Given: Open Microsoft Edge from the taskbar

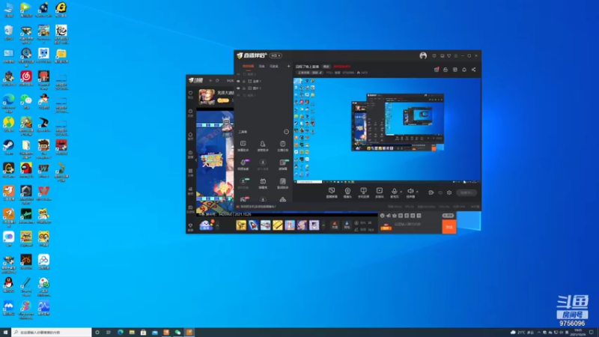Looking at the screenshot, I should click(x=121, y=333).
